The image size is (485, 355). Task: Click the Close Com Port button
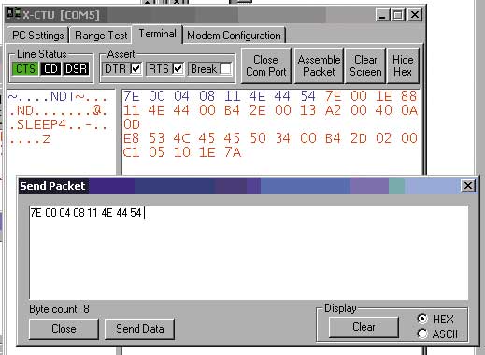pyautogui.click(x=266, y=65)
